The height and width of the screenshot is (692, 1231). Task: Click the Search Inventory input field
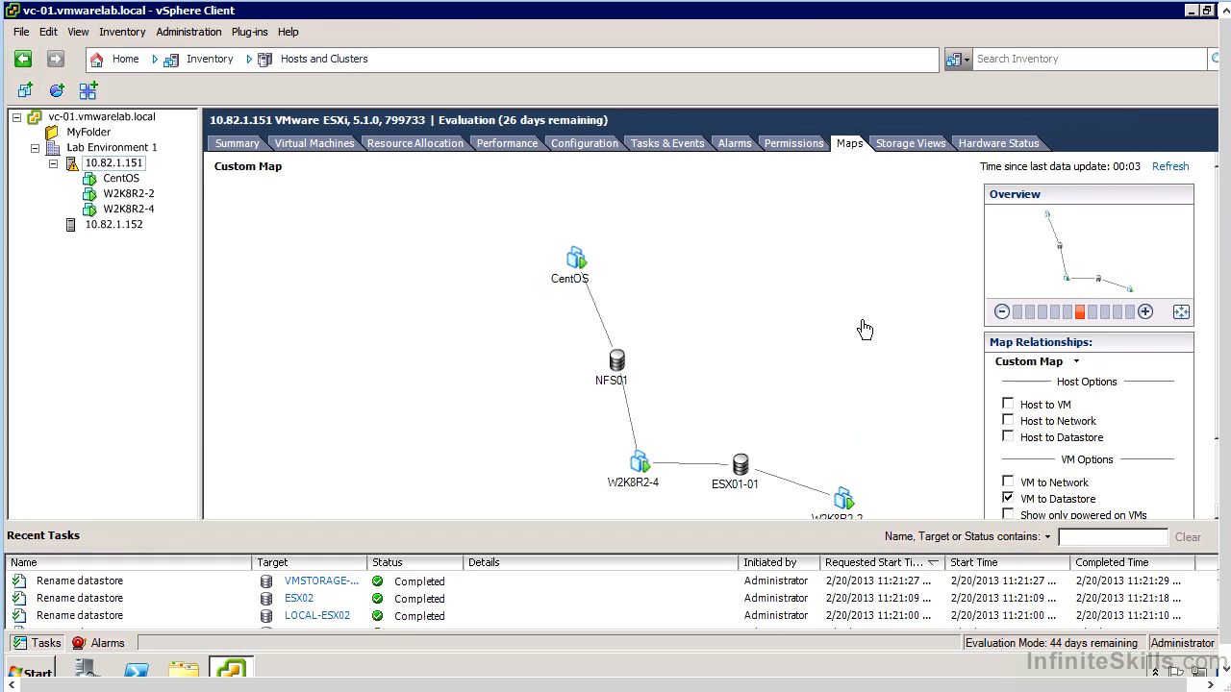pos(1091,60)
